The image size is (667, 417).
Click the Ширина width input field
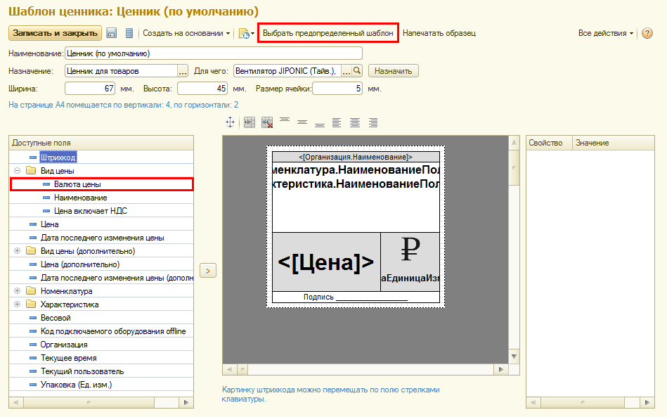89,89
